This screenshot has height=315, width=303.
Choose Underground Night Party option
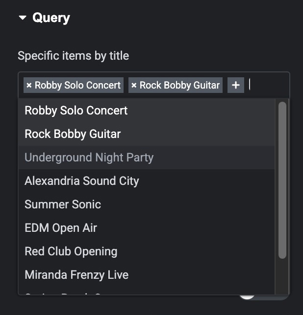(89, 157)
